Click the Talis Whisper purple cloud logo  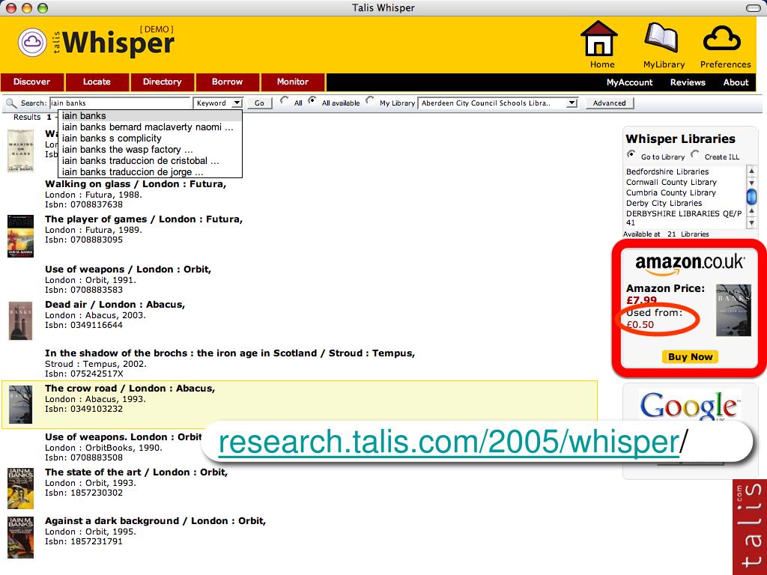pos(32,43)
